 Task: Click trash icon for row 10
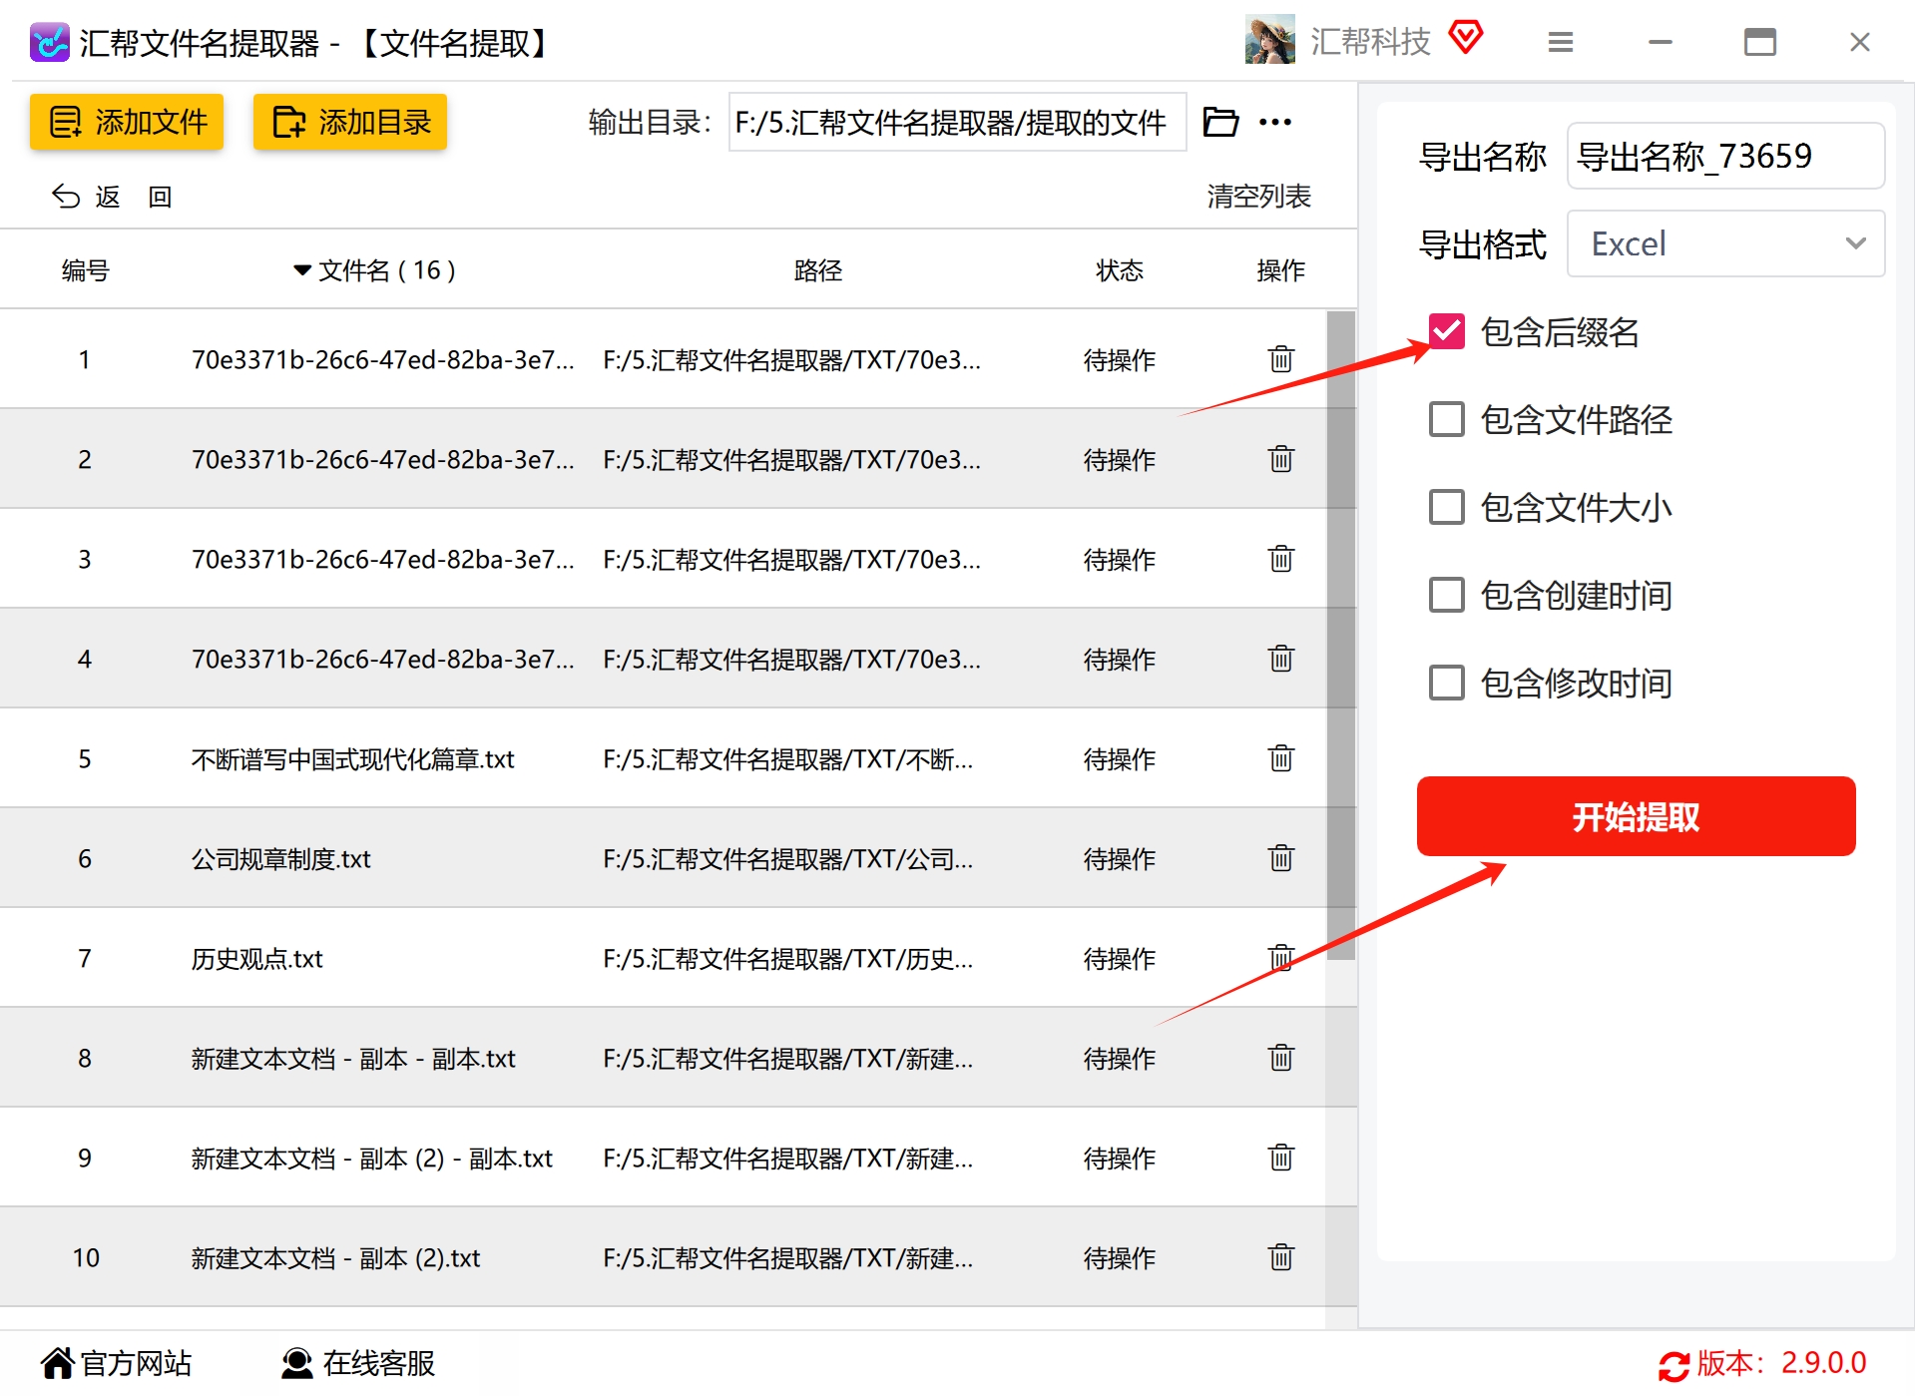1281,1256
